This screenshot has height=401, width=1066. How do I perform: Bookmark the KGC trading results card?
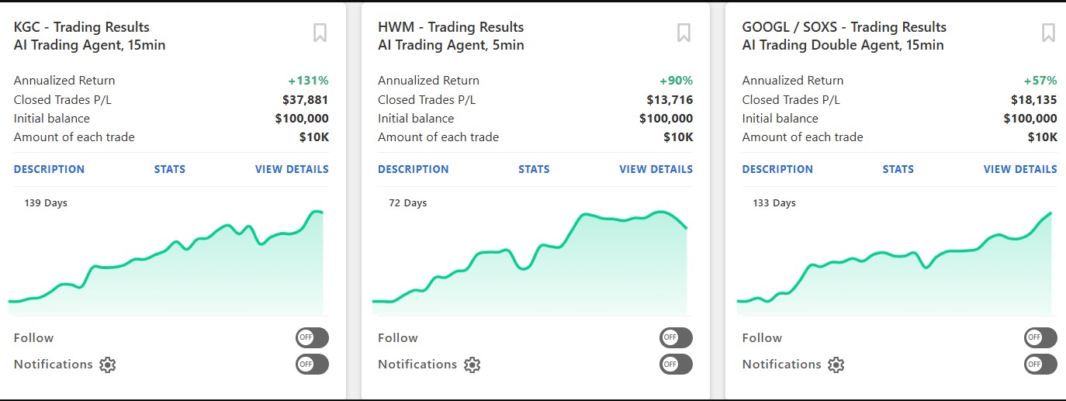320,33
